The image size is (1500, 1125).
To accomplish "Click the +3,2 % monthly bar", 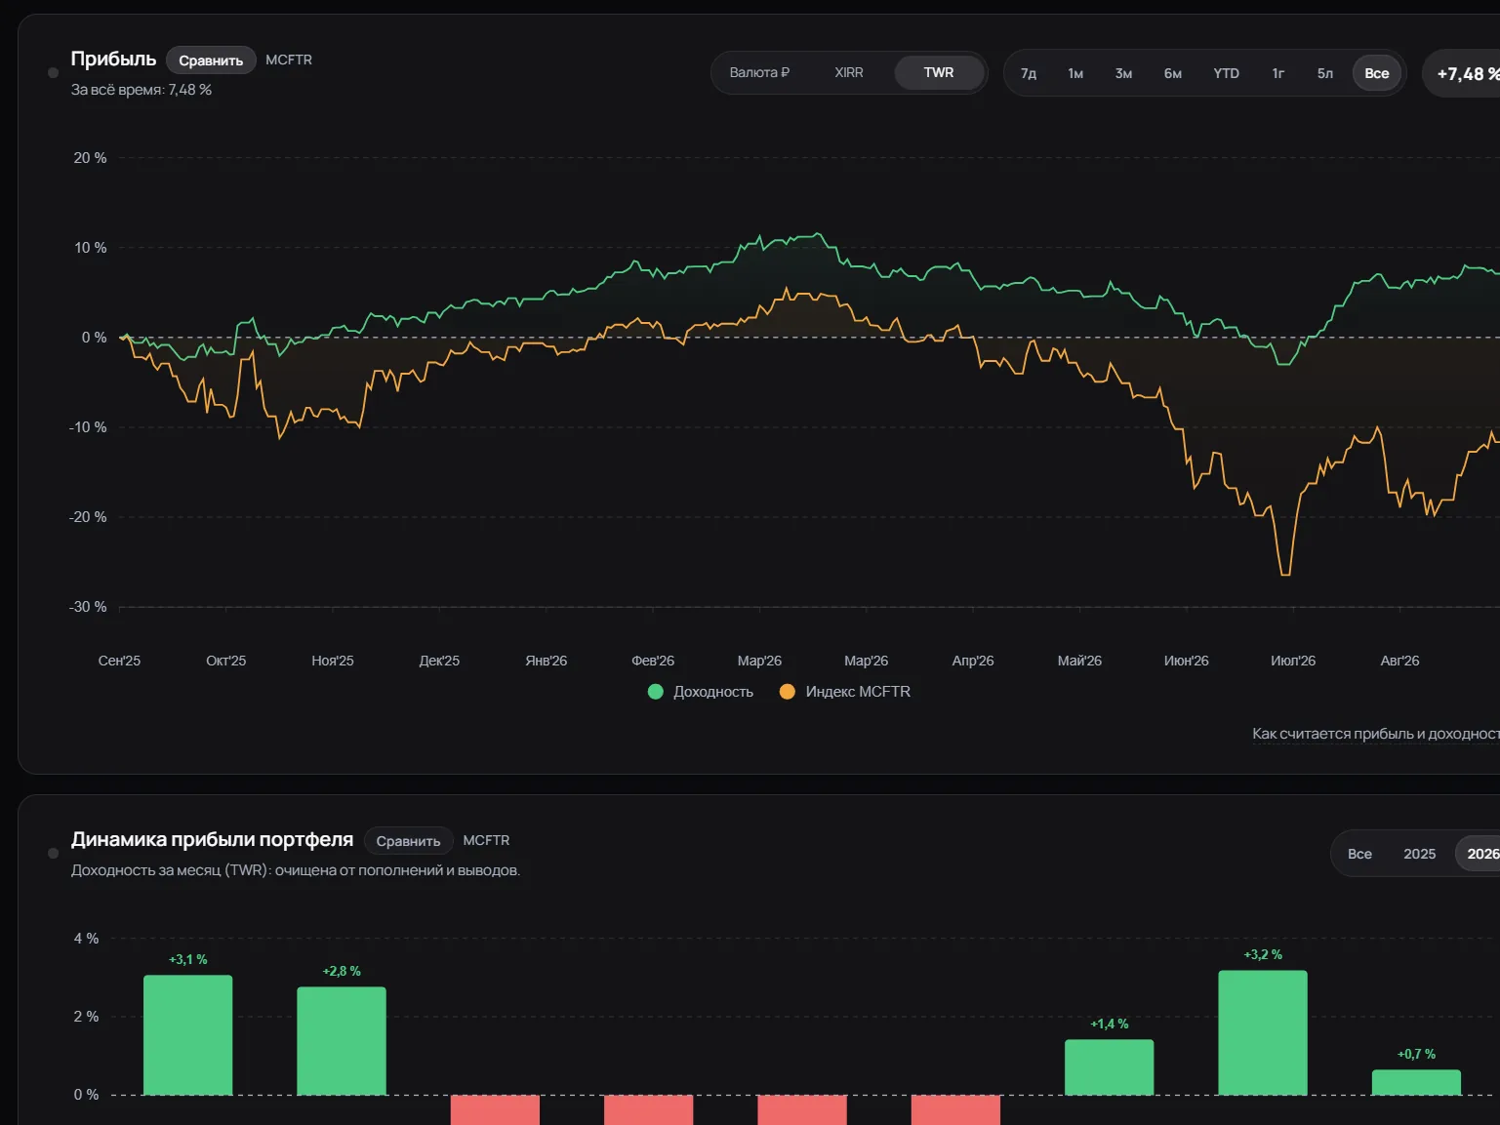I will pos(1263,1032).
